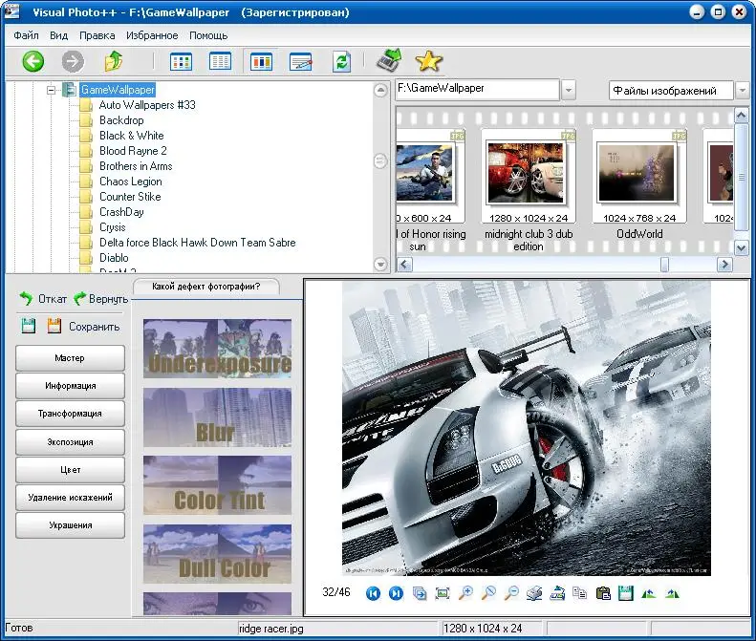
Task: Open the Файл menu
Action: [27, 35]
